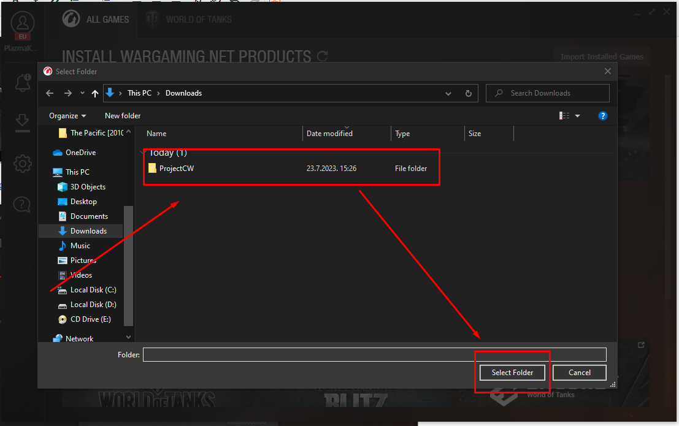Click Import Installed Games in Game Center
Image resolution: width=679 pixels, height=426 pixels.
pyautogui.click(x=602, y=57)
